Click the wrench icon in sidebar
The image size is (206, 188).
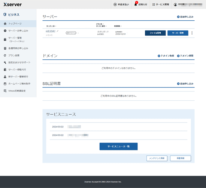(5, 62)
